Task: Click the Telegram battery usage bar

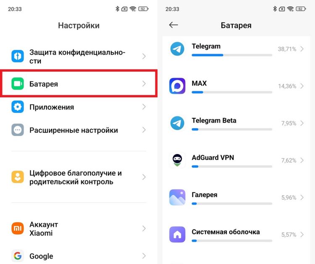Action: click(232, 55)
